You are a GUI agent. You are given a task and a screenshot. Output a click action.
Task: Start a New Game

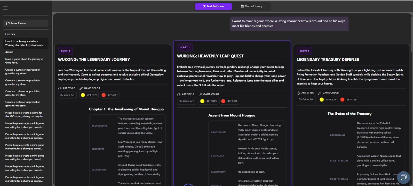pos(26,23)
